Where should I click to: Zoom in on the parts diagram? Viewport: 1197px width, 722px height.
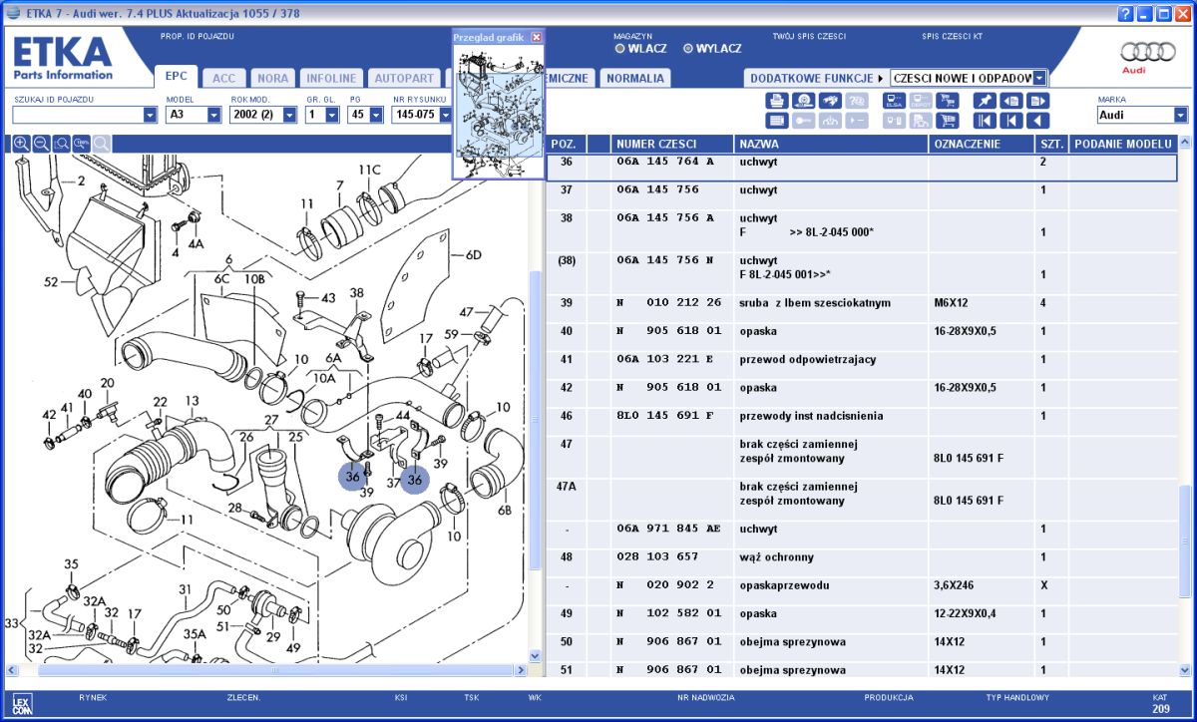click(21, 144)
